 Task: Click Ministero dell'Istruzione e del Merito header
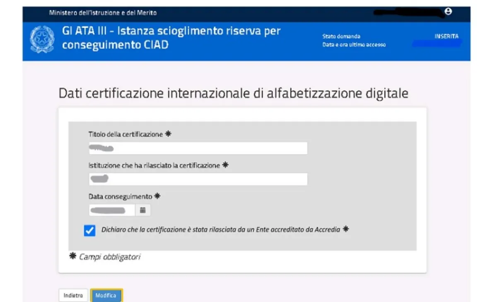coord(103,13)
